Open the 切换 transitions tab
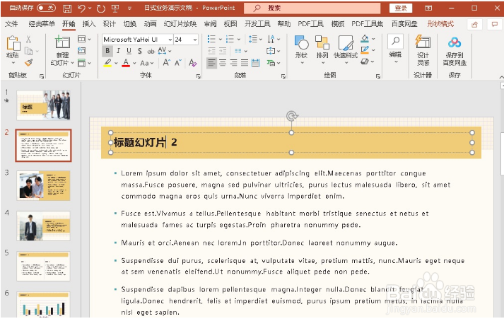 tap(129, 24)
